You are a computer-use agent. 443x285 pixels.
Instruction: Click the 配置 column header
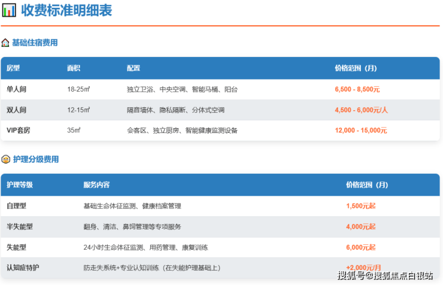click(133, 68)
